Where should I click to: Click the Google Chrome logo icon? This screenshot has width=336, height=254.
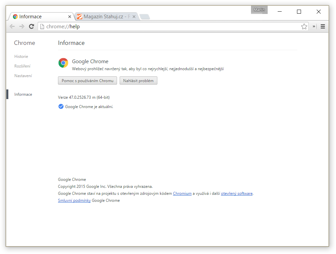(63, 63)
